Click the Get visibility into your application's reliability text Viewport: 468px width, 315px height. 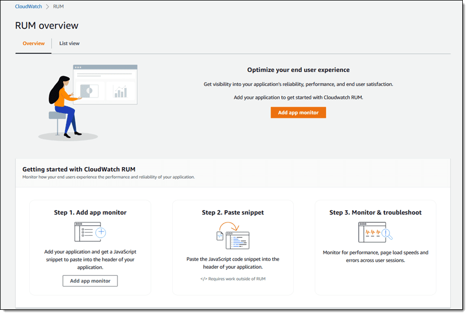(x=298, y=84)
